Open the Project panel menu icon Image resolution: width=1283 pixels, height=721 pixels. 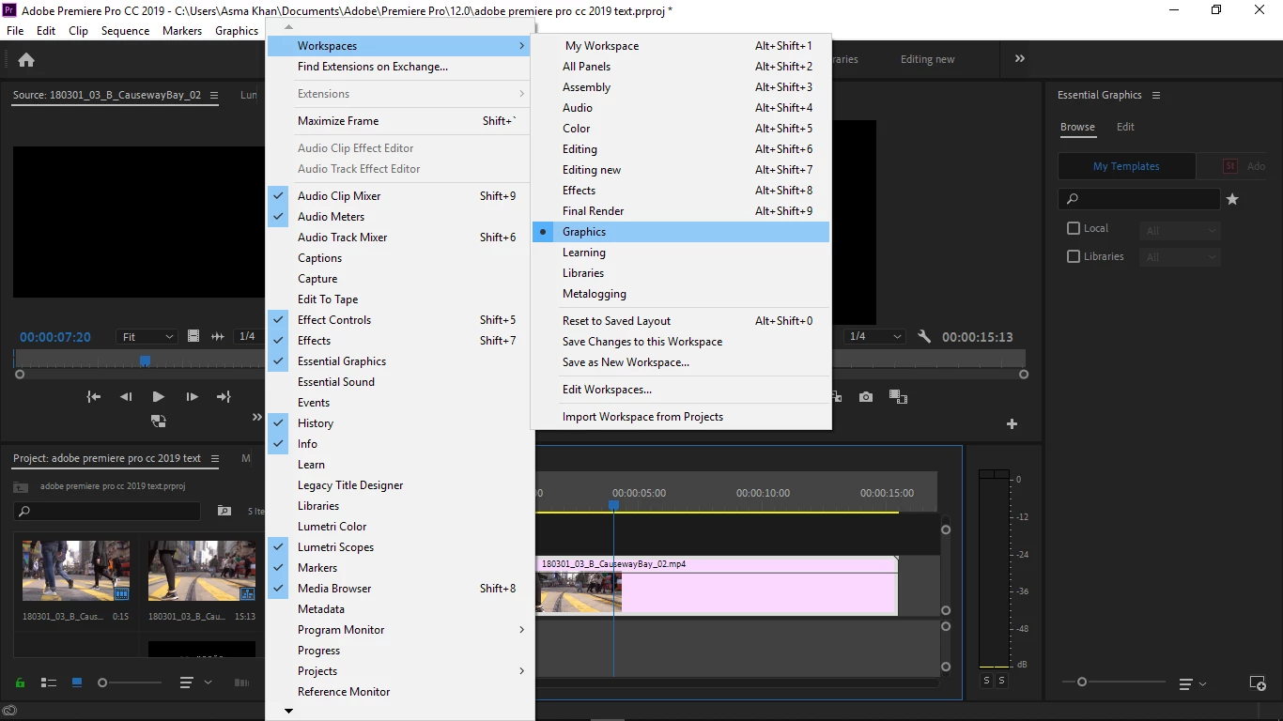coord(214,459)
